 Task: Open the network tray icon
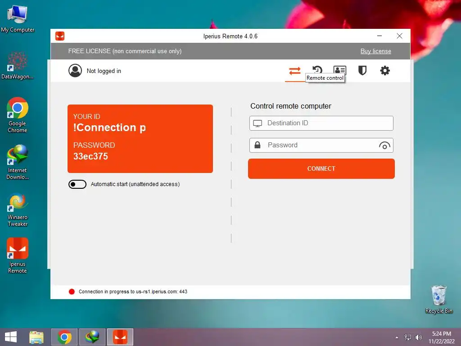click(408, 337)
